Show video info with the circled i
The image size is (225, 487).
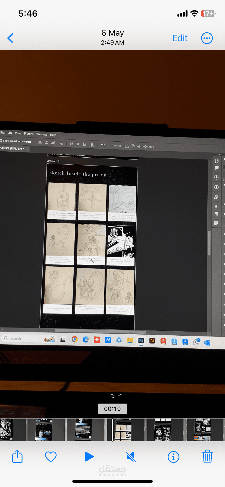(173, 457)
